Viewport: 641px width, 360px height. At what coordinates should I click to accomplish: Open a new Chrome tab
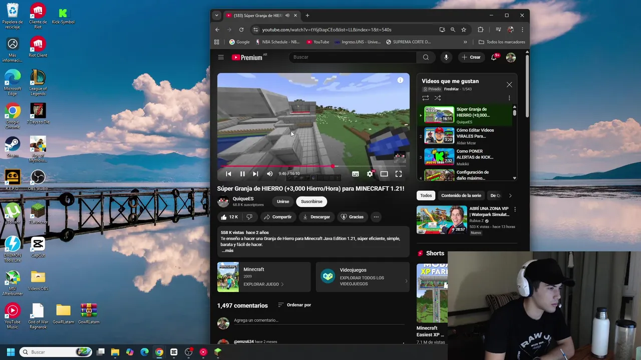coord(307,15)
